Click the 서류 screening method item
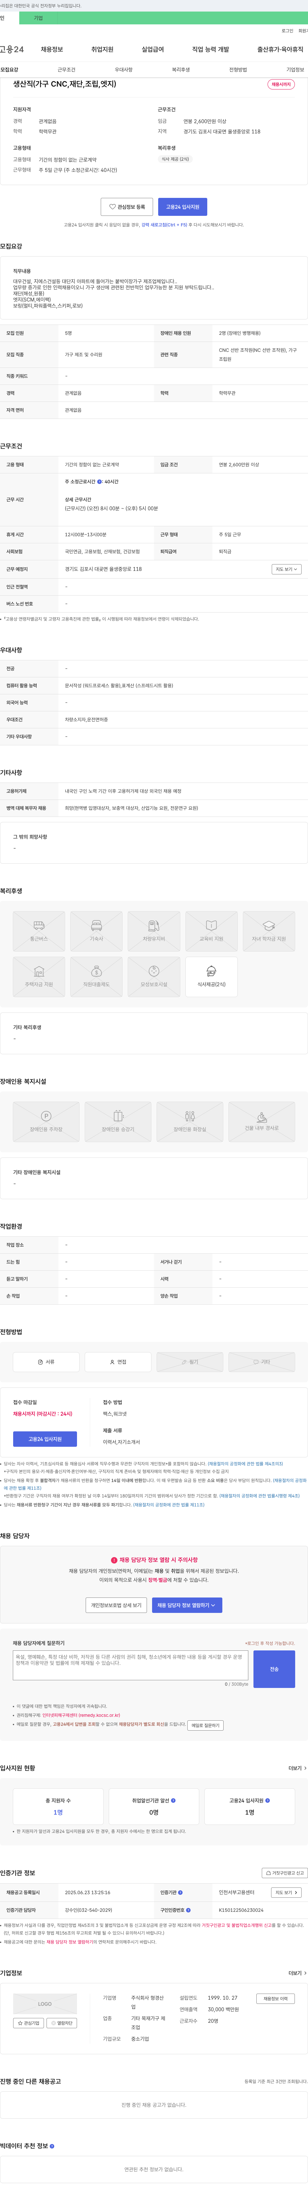308x2212 pixels. click(46, 1362)
